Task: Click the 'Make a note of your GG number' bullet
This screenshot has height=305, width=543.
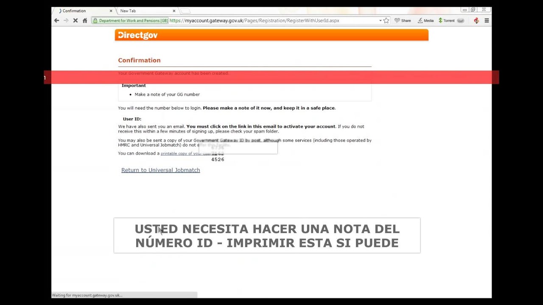Action: pyautogui.click(x=167, y=94)
